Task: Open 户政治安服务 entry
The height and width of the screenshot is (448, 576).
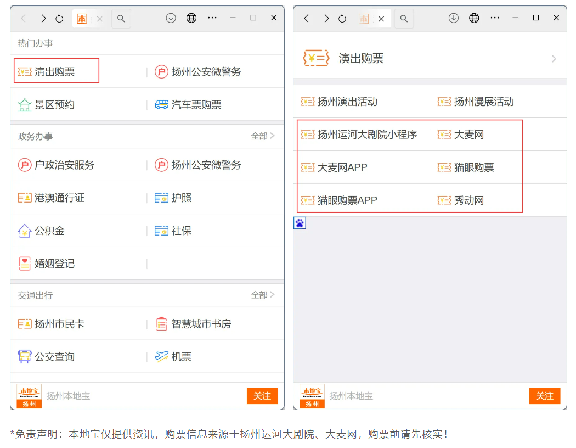Action: pos(56,165)
